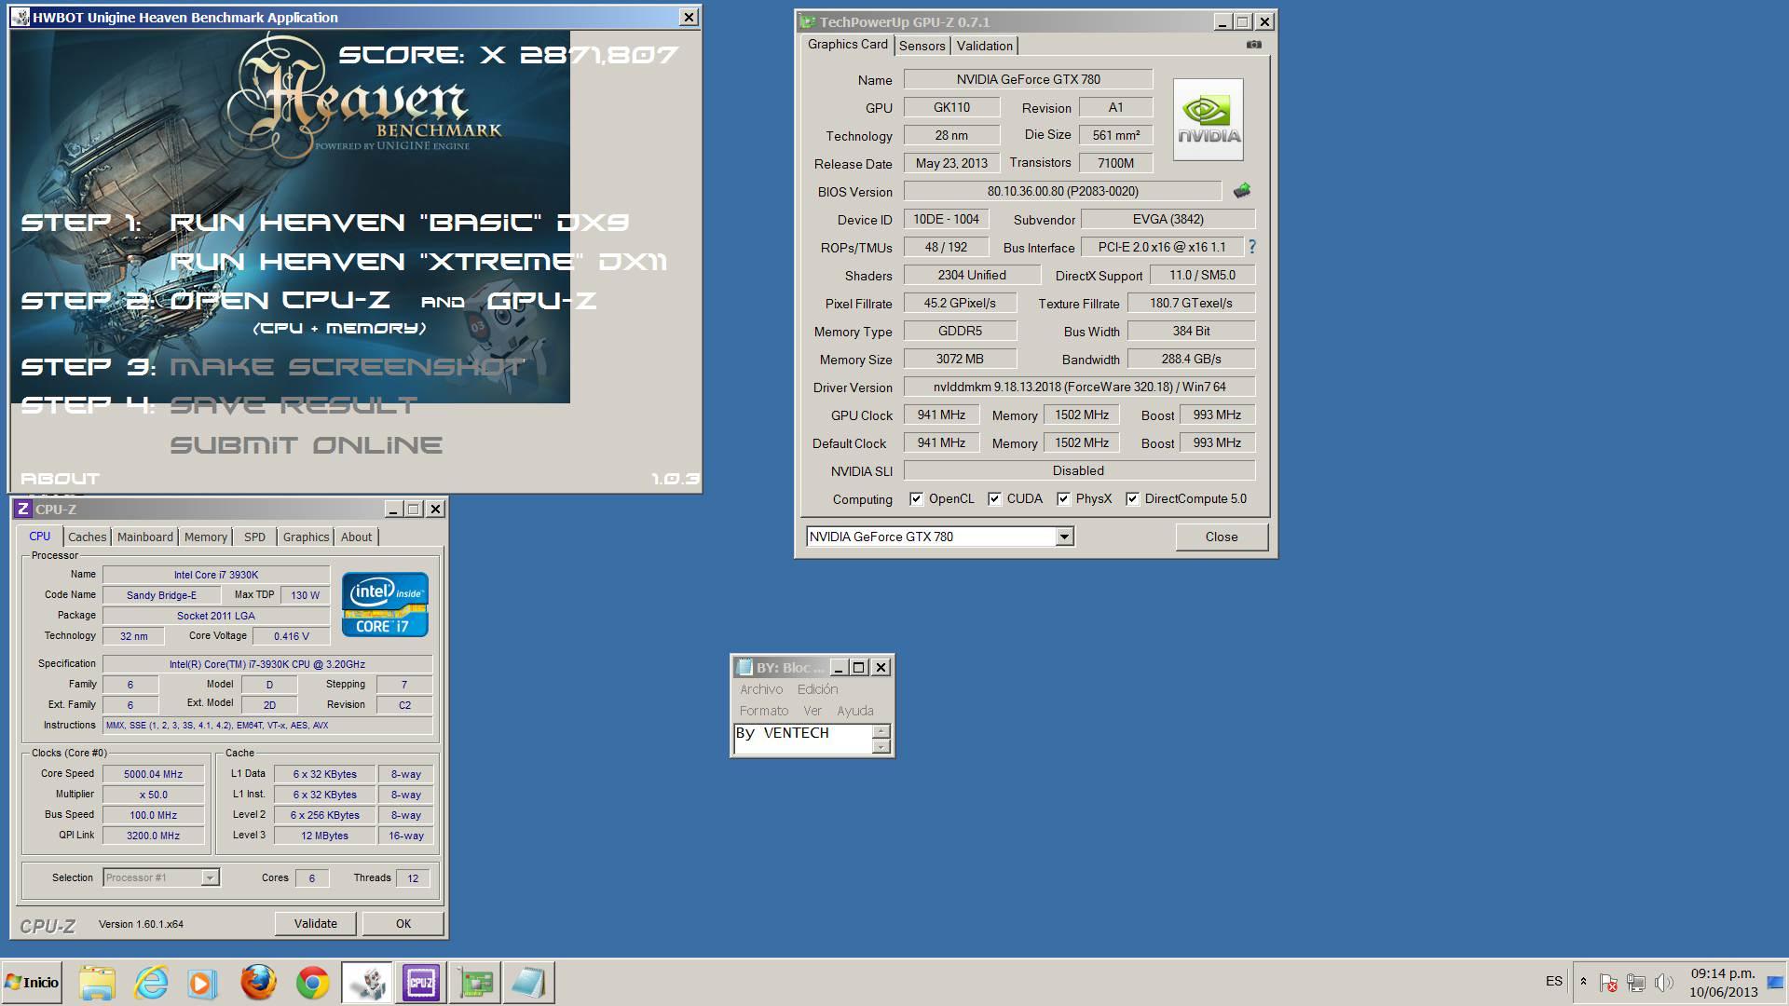Click the ES language indicator
The image size is (1789, 1006).
(1554, 981)
